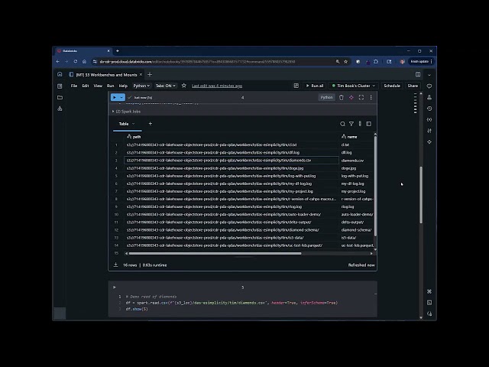The image size is (489, 367).
Task: Run the current notebook cell
Action: coord(115,98)
